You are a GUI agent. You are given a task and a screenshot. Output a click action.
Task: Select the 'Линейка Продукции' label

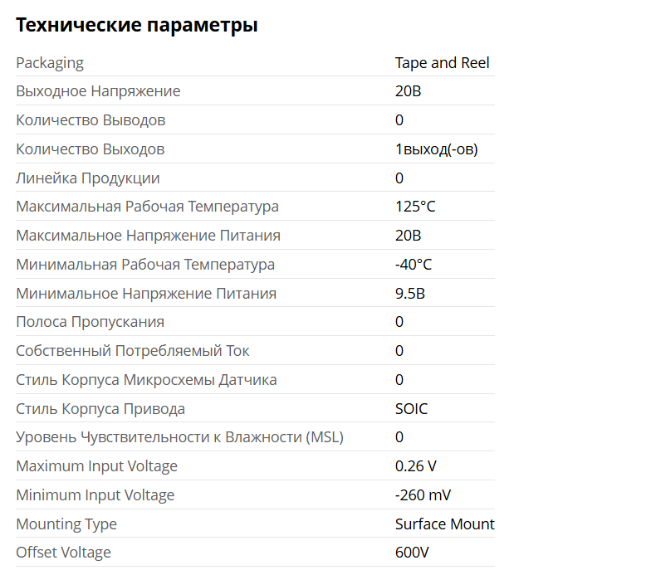point(88,178)
